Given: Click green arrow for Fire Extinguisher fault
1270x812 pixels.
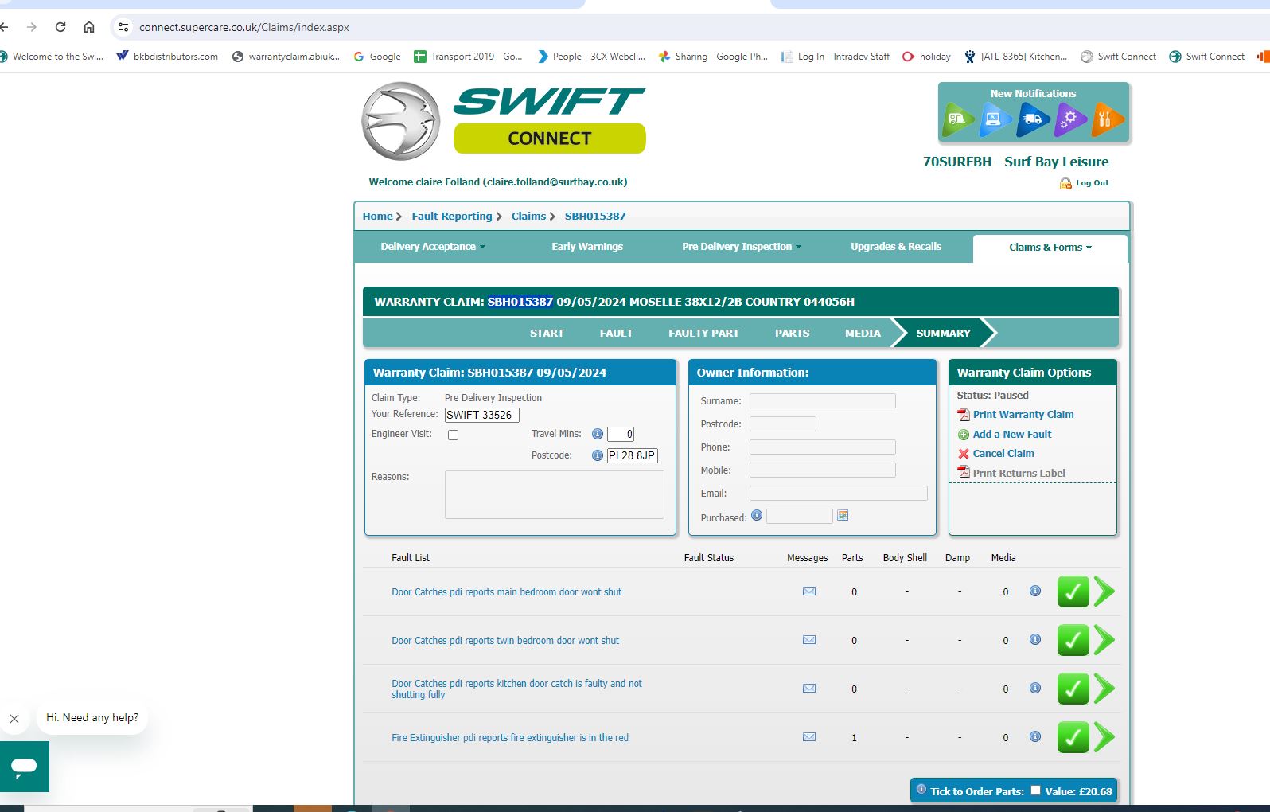Looking at the screenshot, I should [x=1104, y=738].
